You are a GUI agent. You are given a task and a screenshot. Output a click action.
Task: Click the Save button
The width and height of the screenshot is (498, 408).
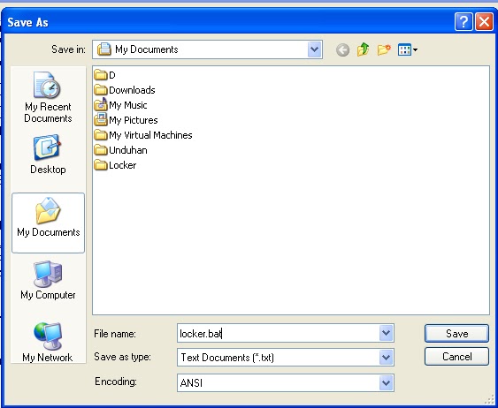[x=456, y=333]
